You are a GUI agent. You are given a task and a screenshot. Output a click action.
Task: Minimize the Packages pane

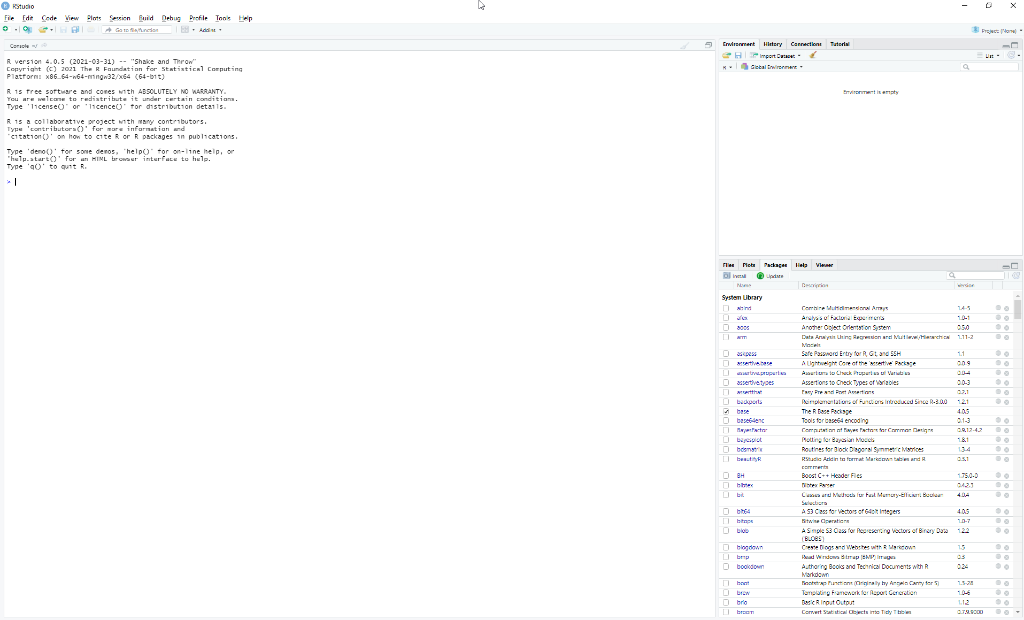(1006, 266)
